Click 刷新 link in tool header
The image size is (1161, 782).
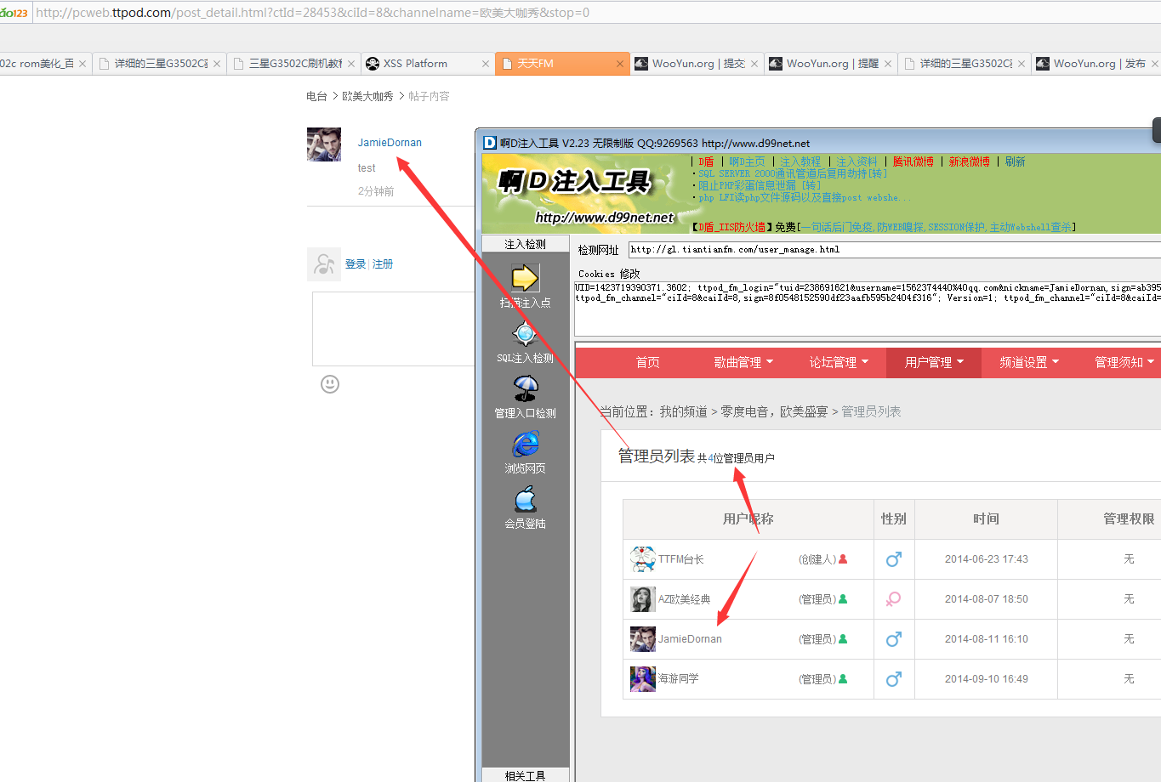(1015, 161)
